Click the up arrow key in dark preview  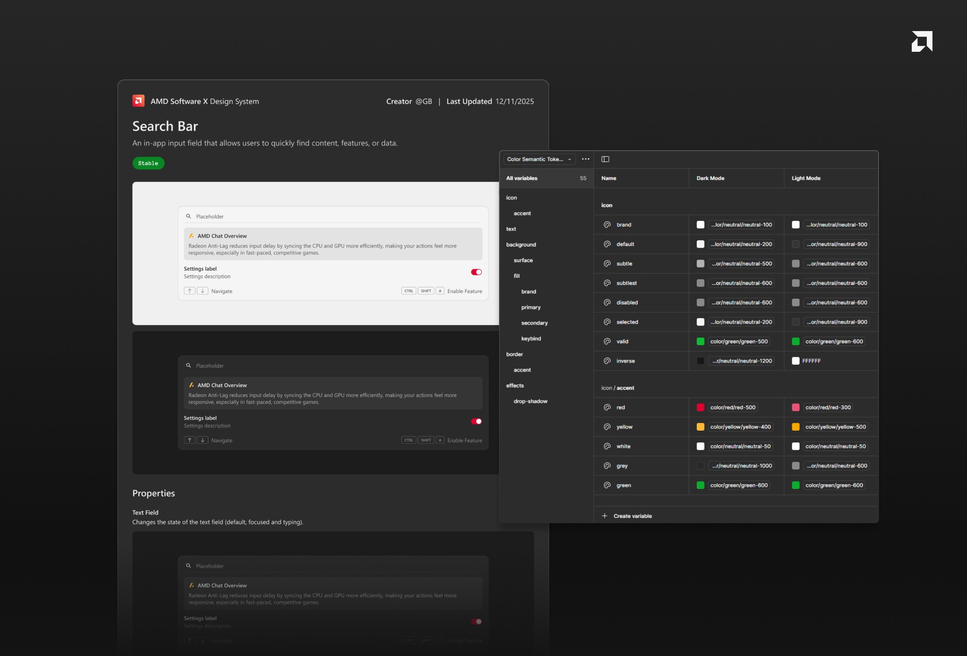tap(190, 440)
